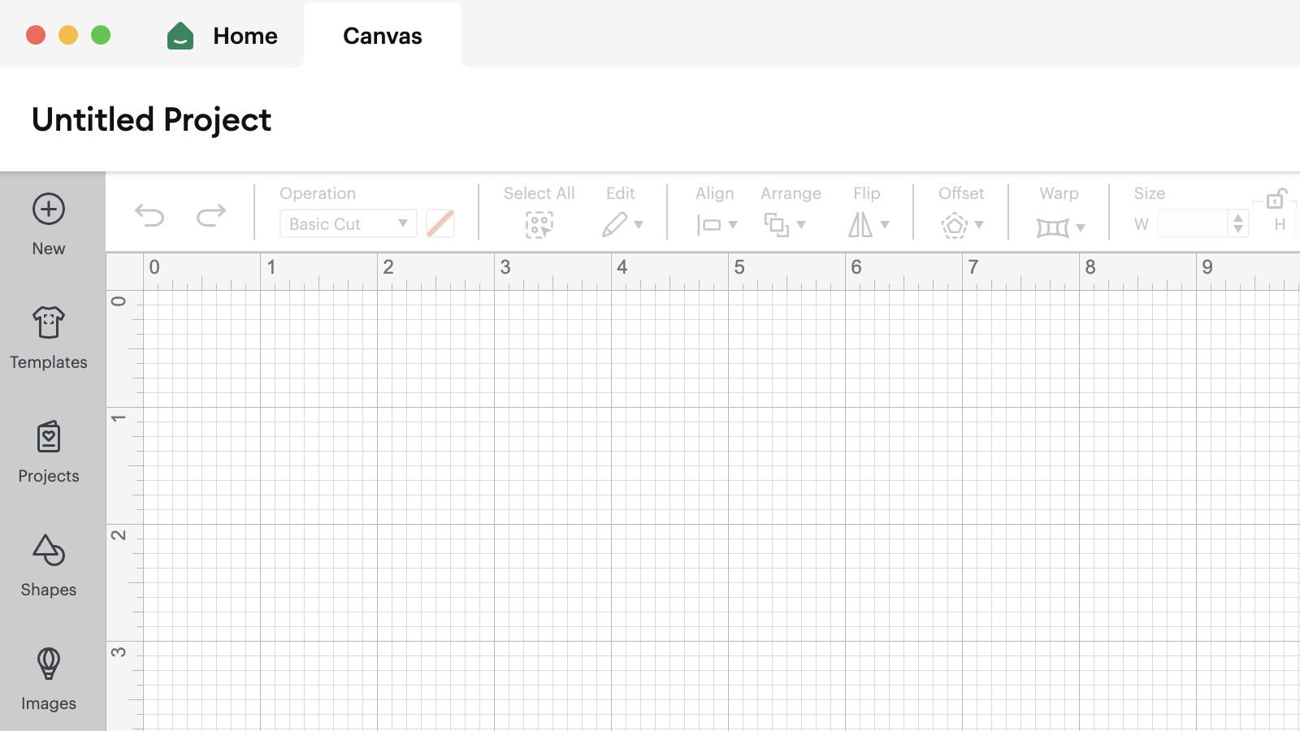Click the green Home house icon
Screen dimensions: 1300x731
(180, 36)
